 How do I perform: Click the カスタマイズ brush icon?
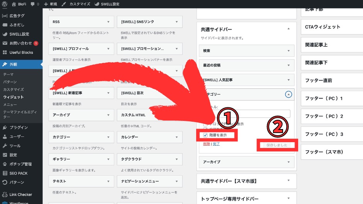(64, 4)
